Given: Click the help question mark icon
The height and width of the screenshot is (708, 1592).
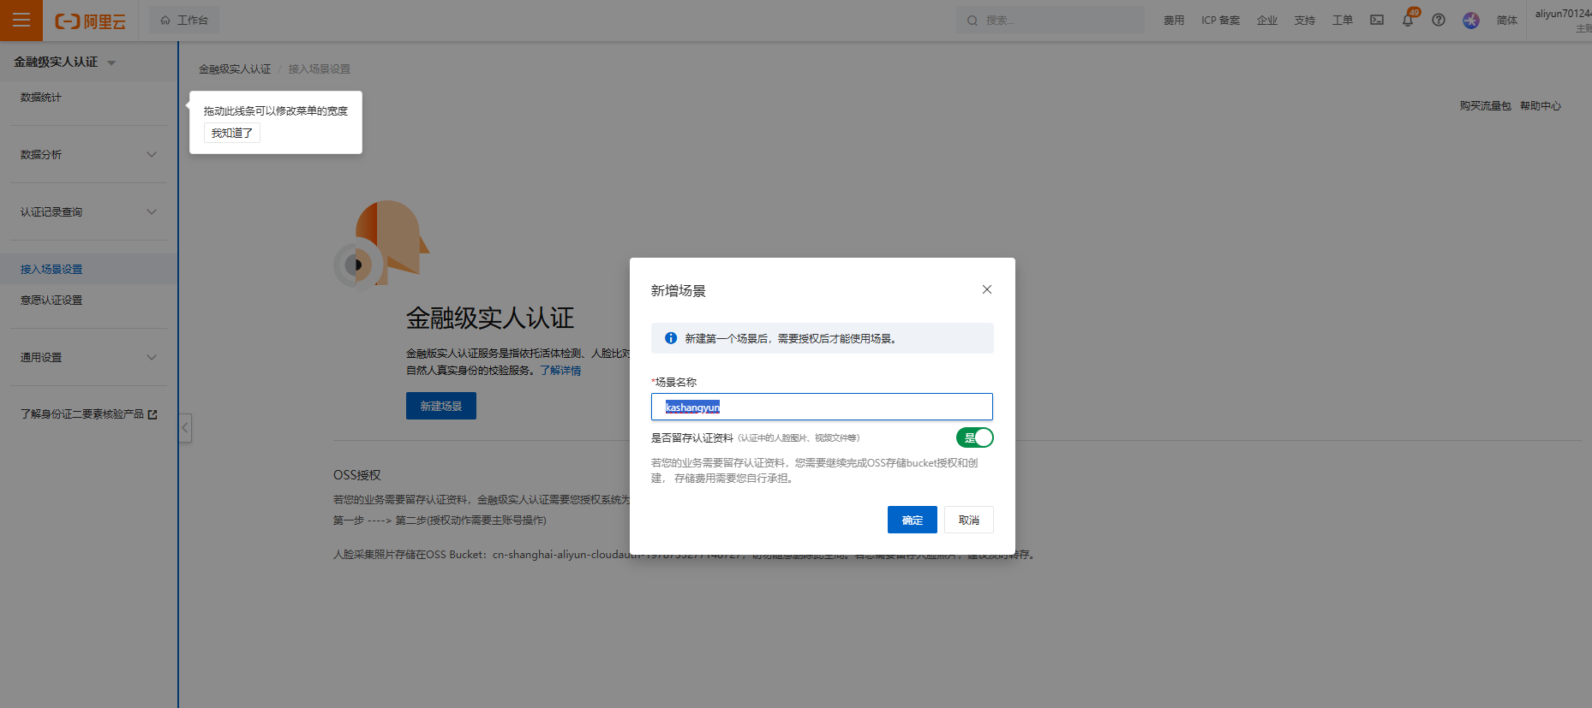Looking at the screenshot, I should click(x=1439, y=20).
